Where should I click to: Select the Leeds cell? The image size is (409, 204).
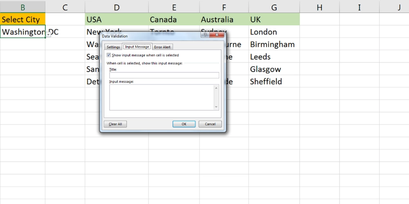click(274, 56)
